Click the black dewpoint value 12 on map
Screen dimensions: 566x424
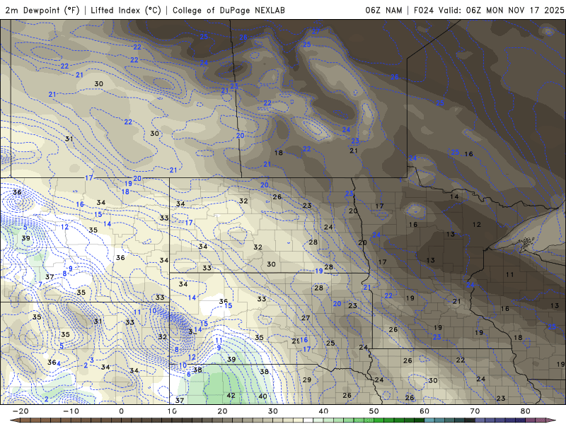[476, 225]
